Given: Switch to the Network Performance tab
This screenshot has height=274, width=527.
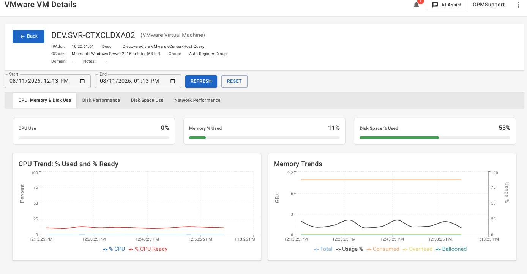Looking at the screenshot, I should 197,100.
